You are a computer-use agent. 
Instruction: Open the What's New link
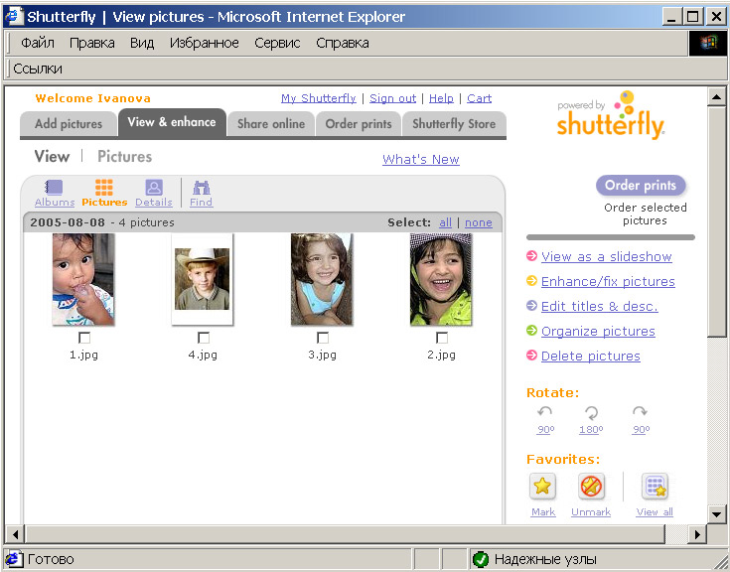[x=421, y=159]
